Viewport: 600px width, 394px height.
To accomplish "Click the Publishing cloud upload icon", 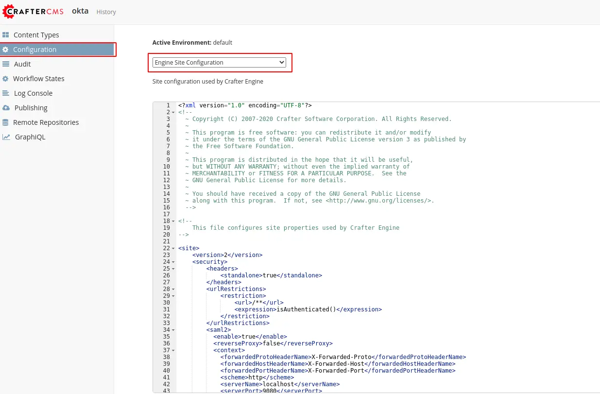I will tap(6, 108).
